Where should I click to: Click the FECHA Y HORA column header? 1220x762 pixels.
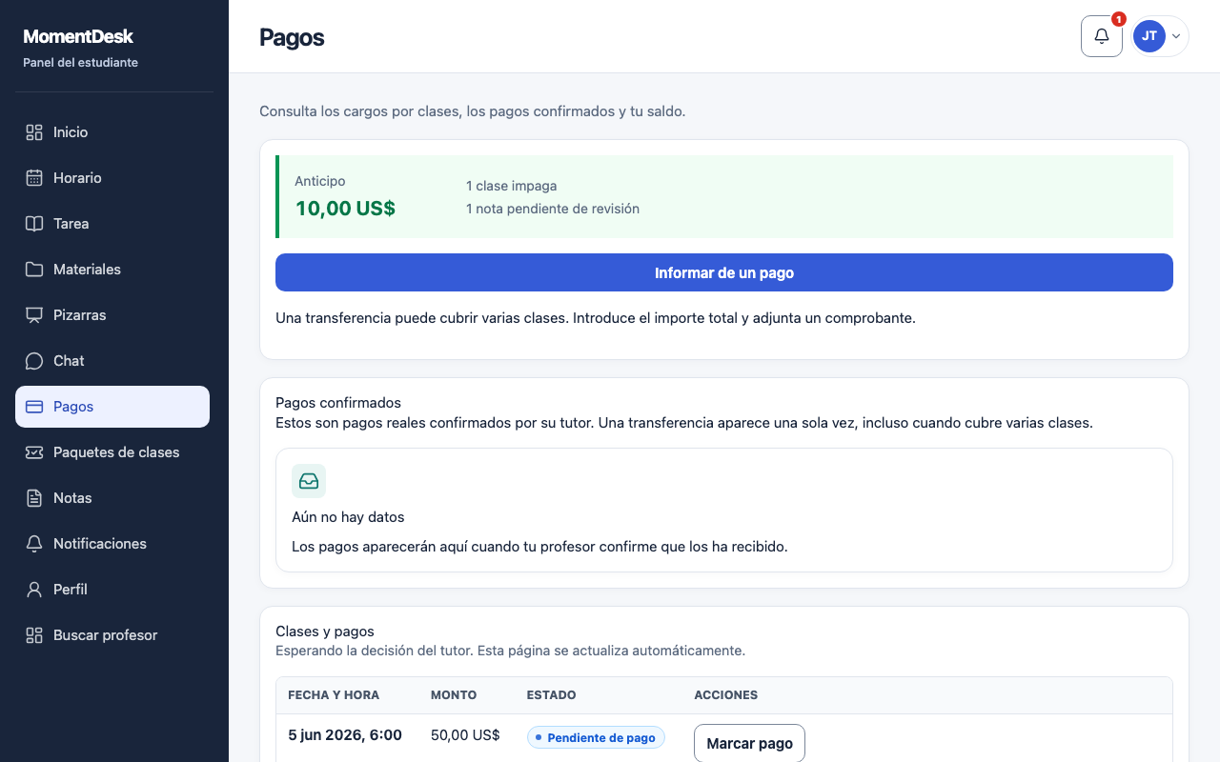(x=334, y=695)
